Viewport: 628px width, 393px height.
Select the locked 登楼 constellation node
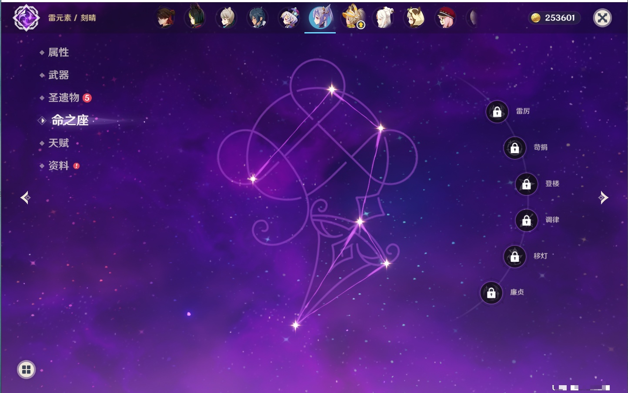pyautogui.click(x=527, y=184)
